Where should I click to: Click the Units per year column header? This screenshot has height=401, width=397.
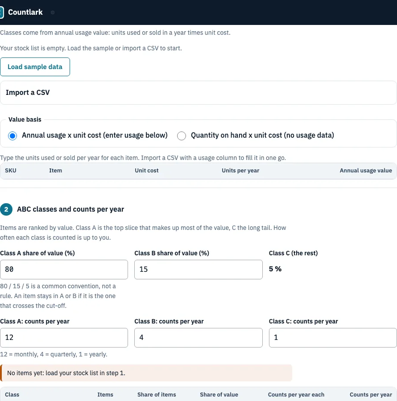tap(240, 171)
